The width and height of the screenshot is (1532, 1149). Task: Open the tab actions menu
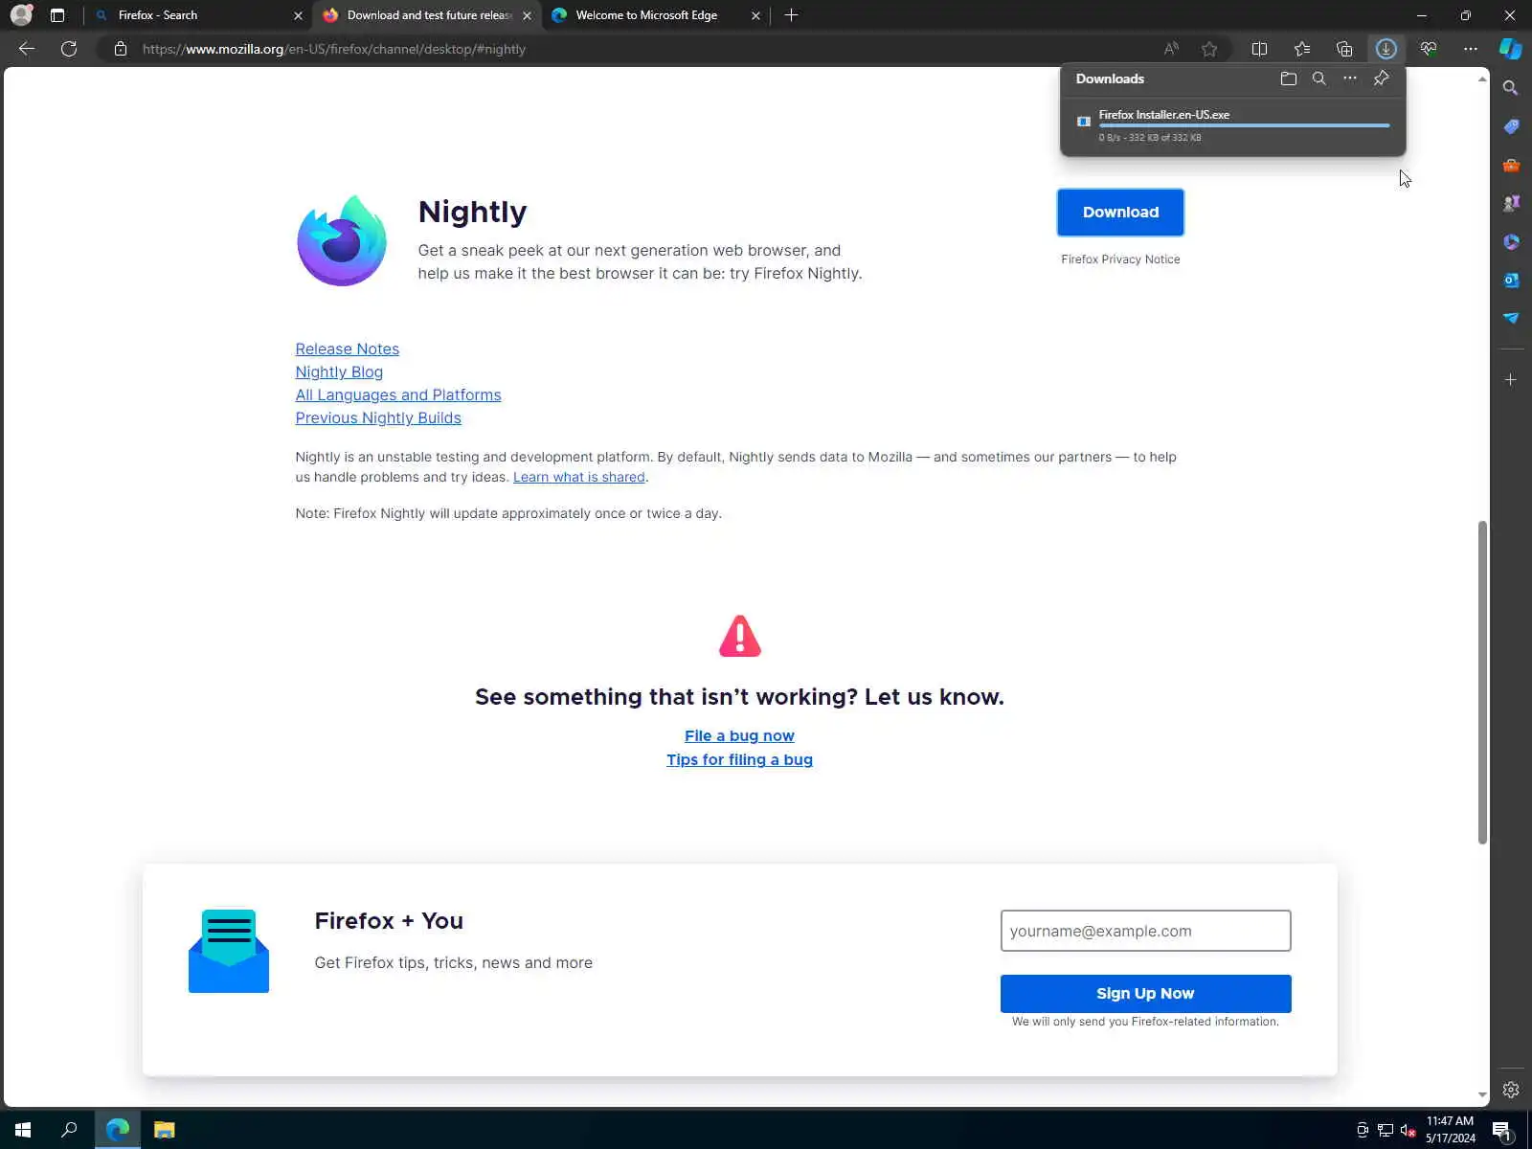[57, 15]
